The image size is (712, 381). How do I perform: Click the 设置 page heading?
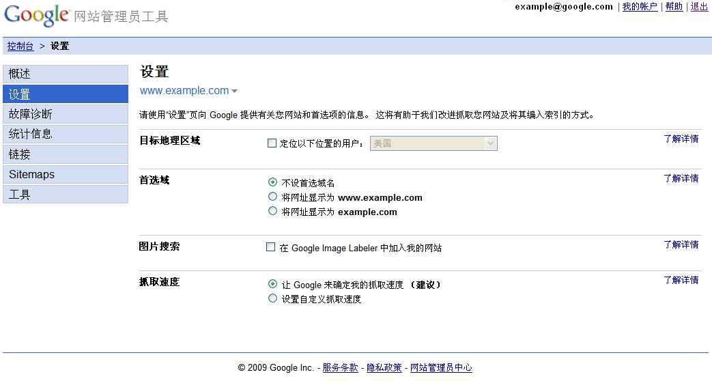(x=154, y=71)
